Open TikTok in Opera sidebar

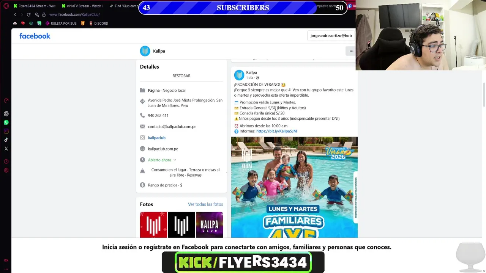6,140
